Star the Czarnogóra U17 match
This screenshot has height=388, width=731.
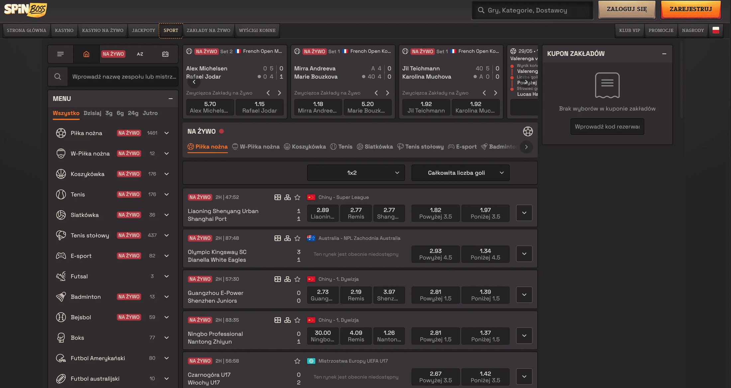[x=297, y=361]
